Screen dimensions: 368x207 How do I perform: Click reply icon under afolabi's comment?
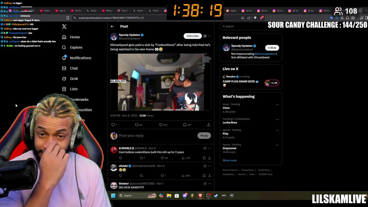click(x=120, y=176)
